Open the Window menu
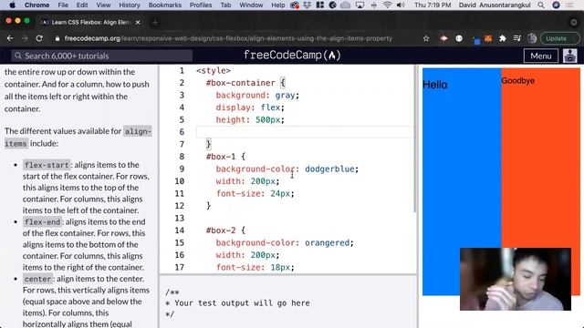 (x=251, y=5)
